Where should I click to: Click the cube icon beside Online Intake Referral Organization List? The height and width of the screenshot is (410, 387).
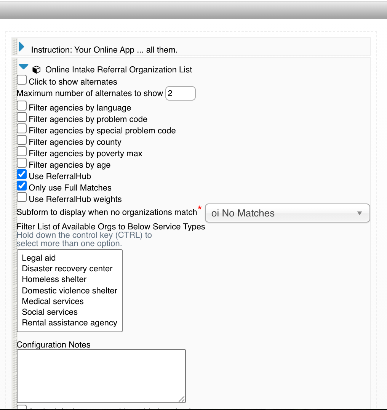point(37,69)
